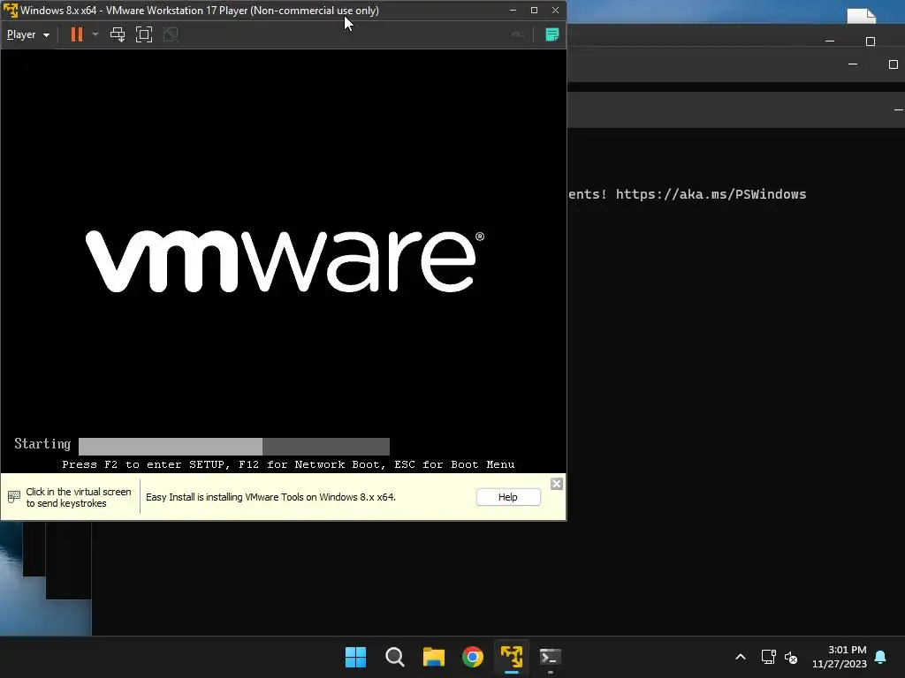Minimize the VMware Player window
Screen dimensions: 905x678
[513, 11]
